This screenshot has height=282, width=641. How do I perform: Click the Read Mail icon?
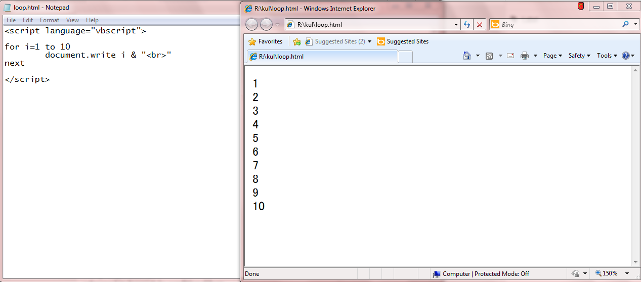tap(510, 56)
